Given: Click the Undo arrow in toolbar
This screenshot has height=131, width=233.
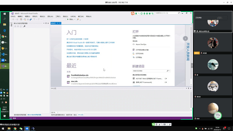Looking at the screenshot, I should point(34,19).
